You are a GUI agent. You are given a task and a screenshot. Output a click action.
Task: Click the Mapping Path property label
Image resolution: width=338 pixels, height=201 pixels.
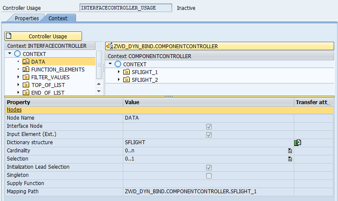(23, 192)
